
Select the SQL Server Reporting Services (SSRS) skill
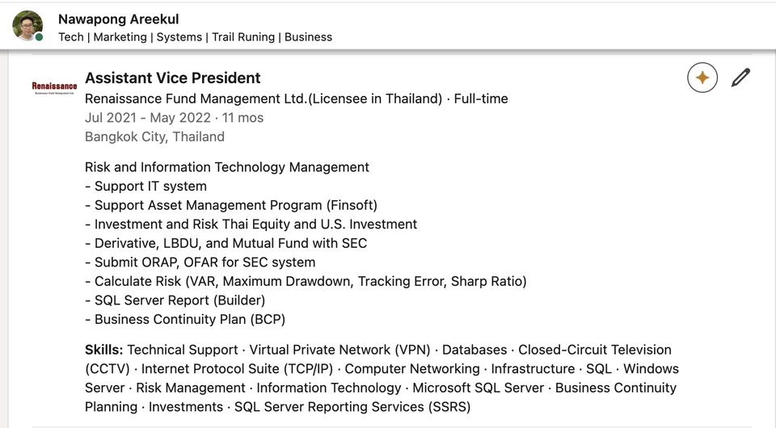click(x=352, y=407)
